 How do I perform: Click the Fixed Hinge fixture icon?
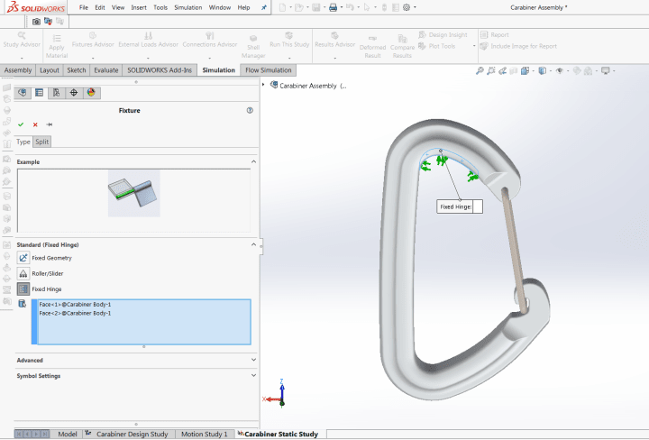23,289
